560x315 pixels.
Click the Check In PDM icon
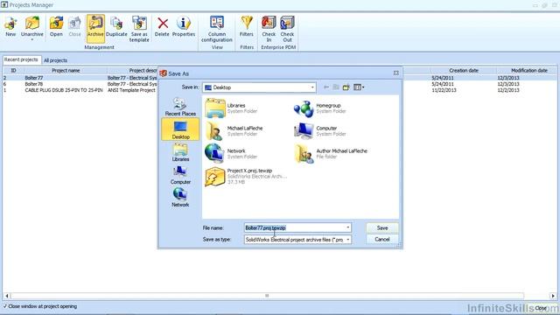point(269,29)
